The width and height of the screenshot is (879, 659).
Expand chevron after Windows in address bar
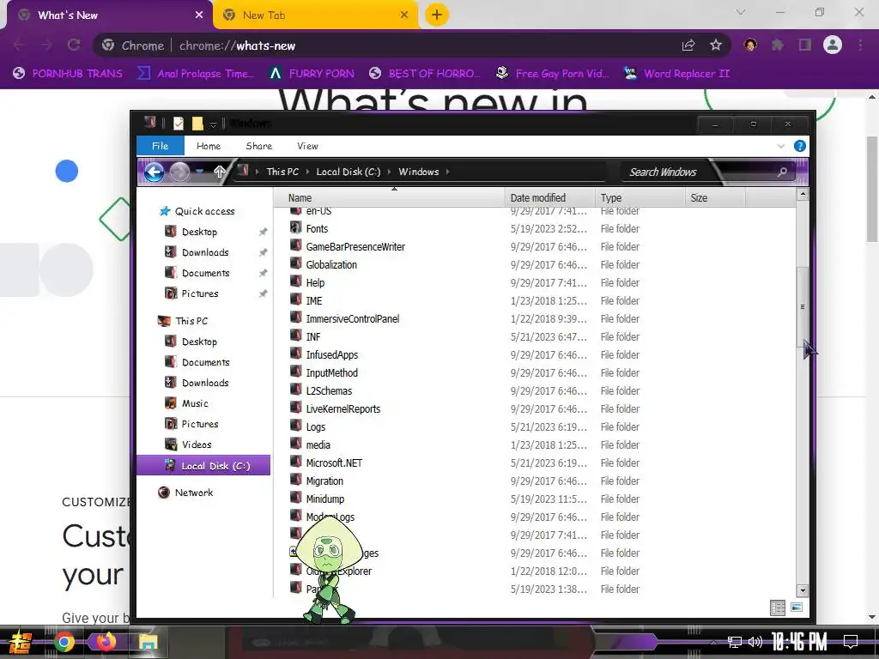[448, 172]
